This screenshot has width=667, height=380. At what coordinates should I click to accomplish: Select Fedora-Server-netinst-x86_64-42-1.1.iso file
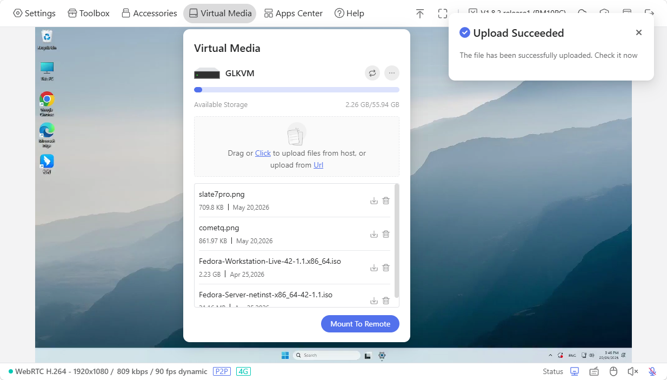pyautogui.click(x=294, y=296)
